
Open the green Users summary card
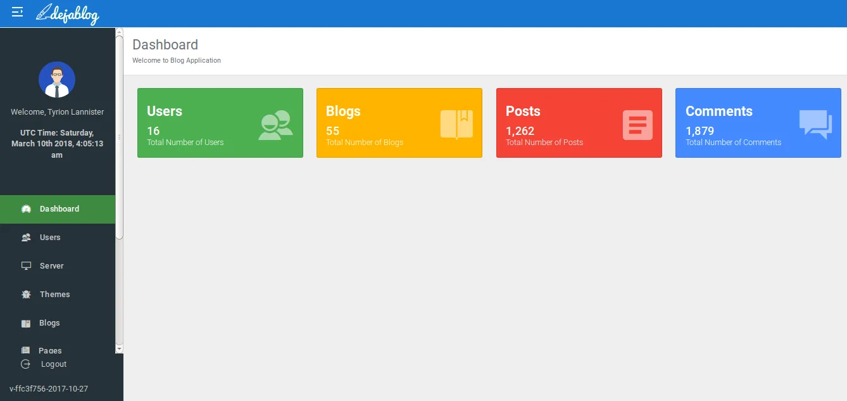tap(220, 123)
